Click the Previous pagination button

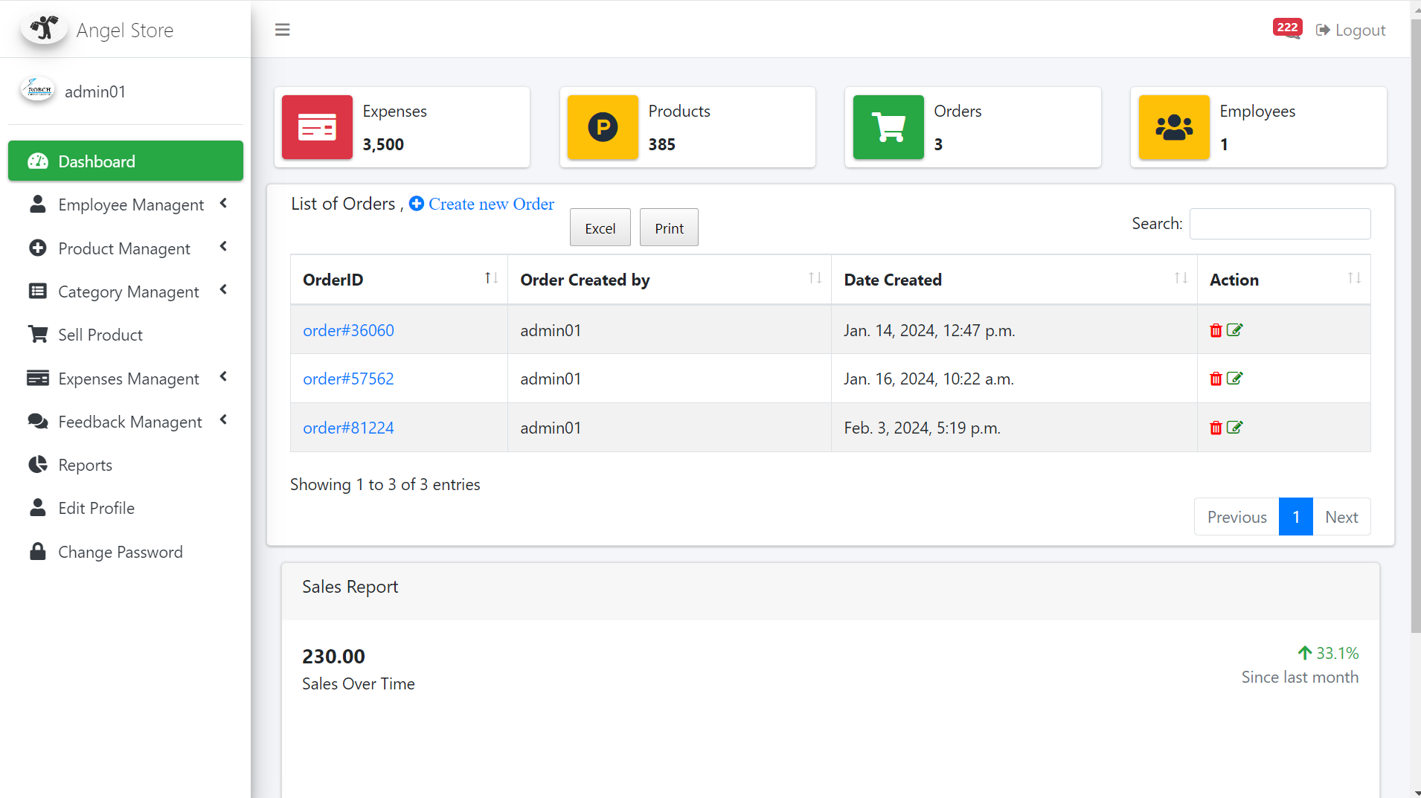click(1236, 517)
